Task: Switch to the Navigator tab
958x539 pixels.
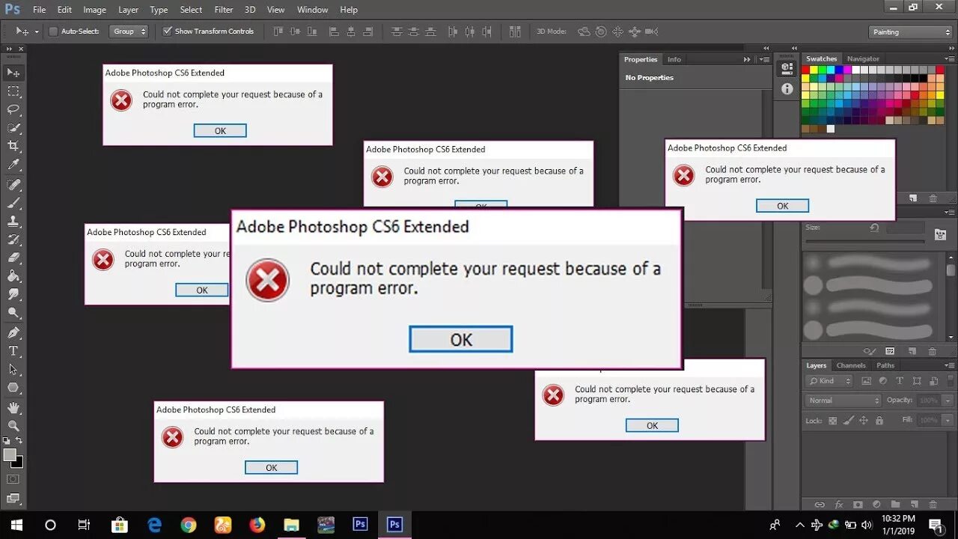Action: click(x=863, y=59)
